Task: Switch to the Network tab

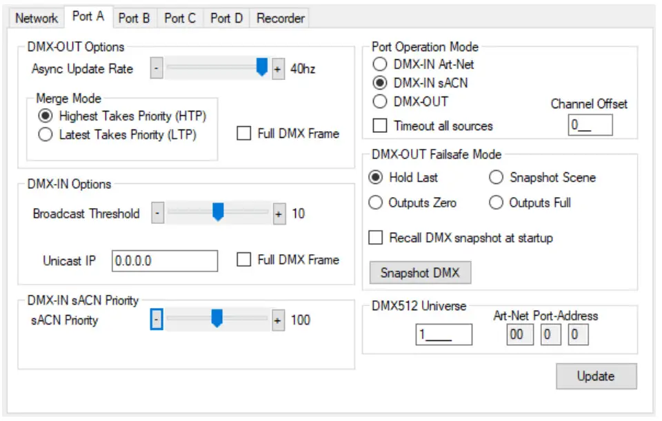Action: 38,18
